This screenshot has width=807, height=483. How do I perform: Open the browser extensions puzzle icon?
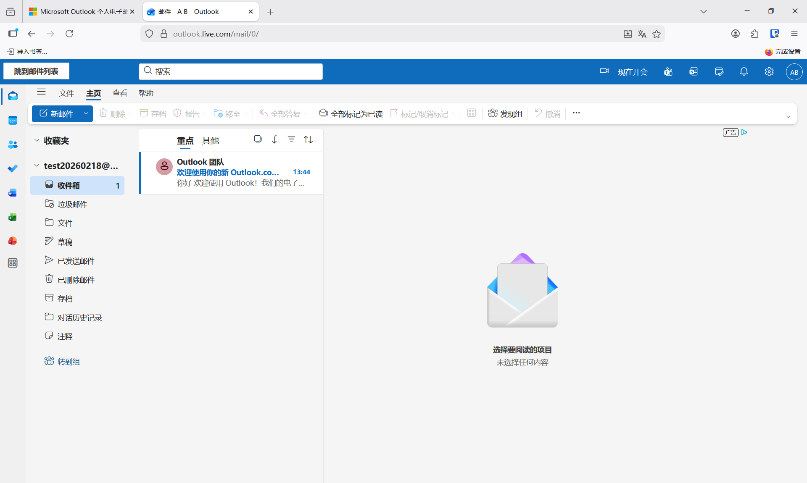(755, 34)
